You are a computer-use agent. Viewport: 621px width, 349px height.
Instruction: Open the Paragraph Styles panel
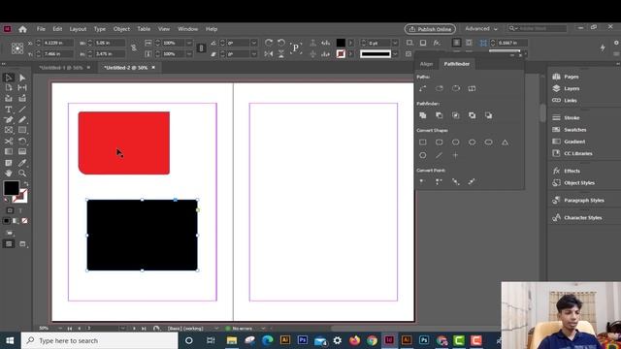584,201
